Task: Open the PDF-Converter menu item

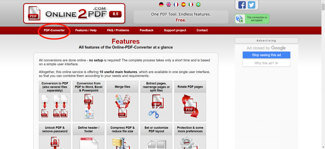Action: 54,30
